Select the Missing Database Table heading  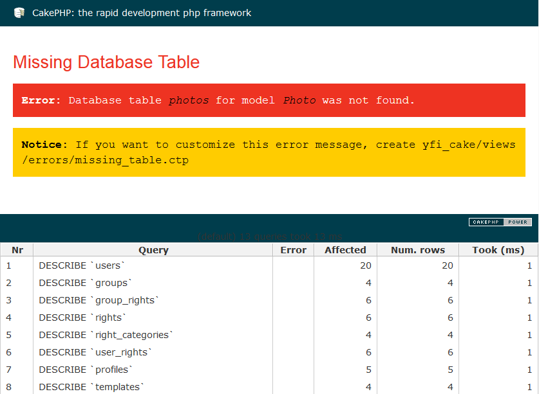click(106, 62)
